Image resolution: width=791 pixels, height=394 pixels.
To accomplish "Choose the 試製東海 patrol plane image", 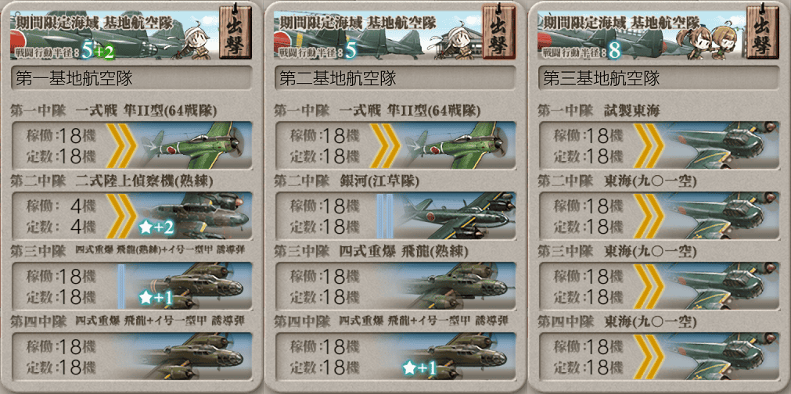I will (721, 145).
